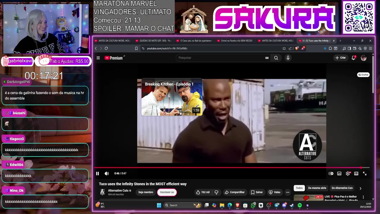The width and height of the screenshot is (380, 214).
Task: Open options for LIVE Pica-Pau video
Action: tap(363, 197)
